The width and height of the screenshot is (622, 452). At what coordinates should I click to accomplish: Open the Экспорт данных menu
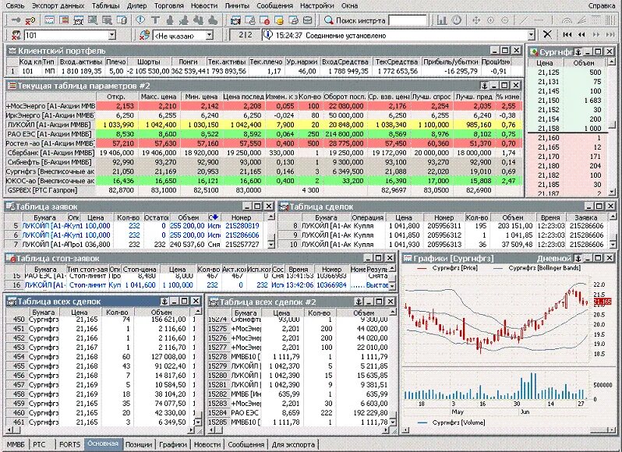tap(58, 5)
